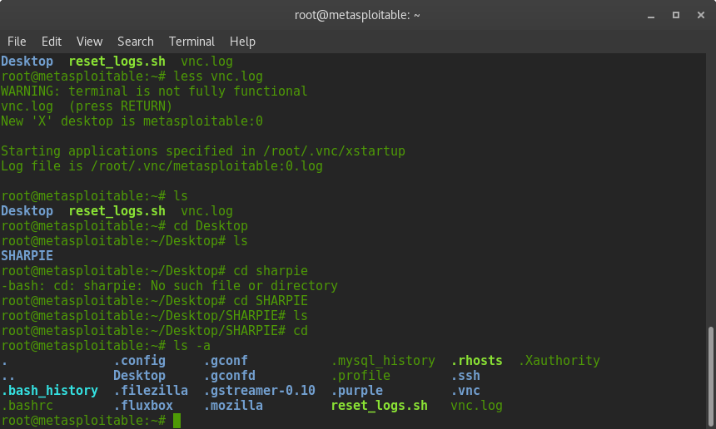Click the .filezilla directory name

click(151, 390)
